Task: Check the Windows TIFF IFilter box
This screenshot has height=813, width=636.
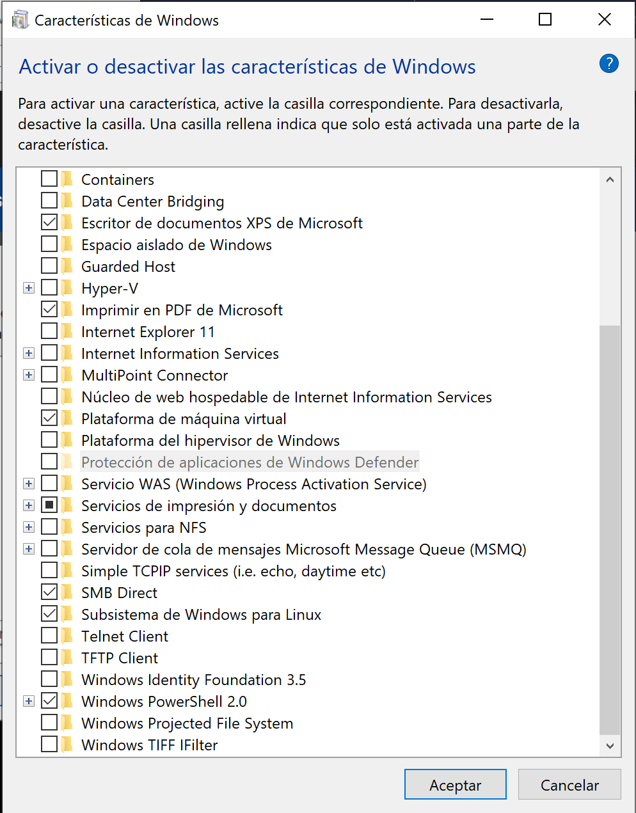Action: click(x=49, y=744)
